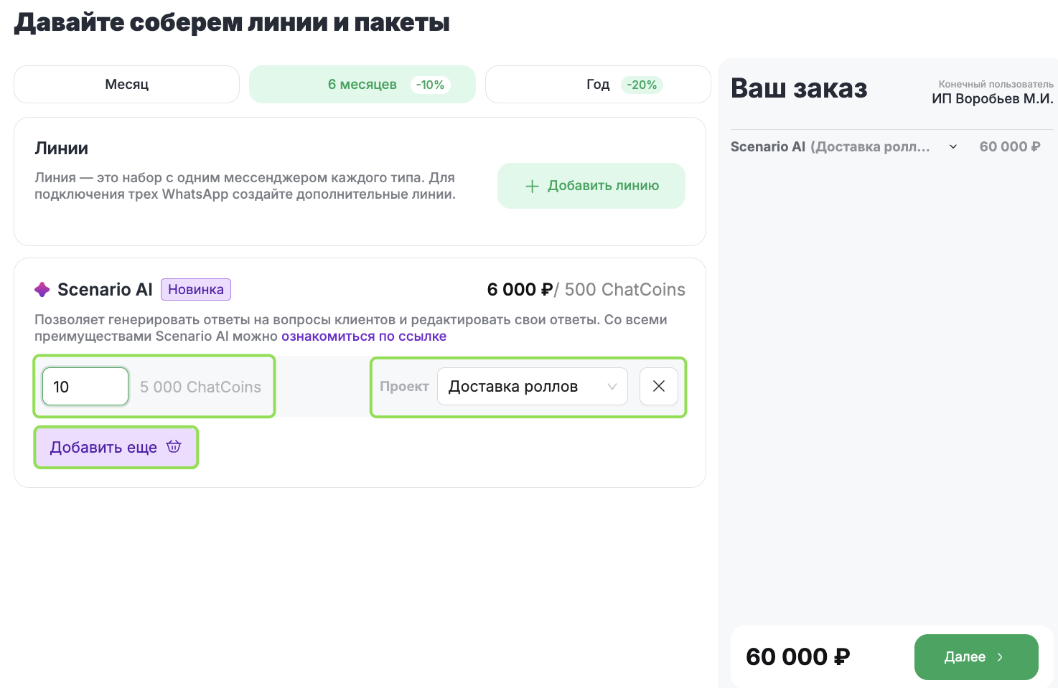Click the purple Scenario AI diamond icon
The image size is (1058, 688).
[42, 290]
